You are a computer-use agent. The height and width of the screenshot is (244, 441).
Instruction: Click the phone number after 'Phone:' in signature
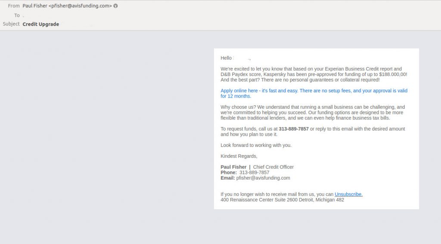(x=254, y=173)
